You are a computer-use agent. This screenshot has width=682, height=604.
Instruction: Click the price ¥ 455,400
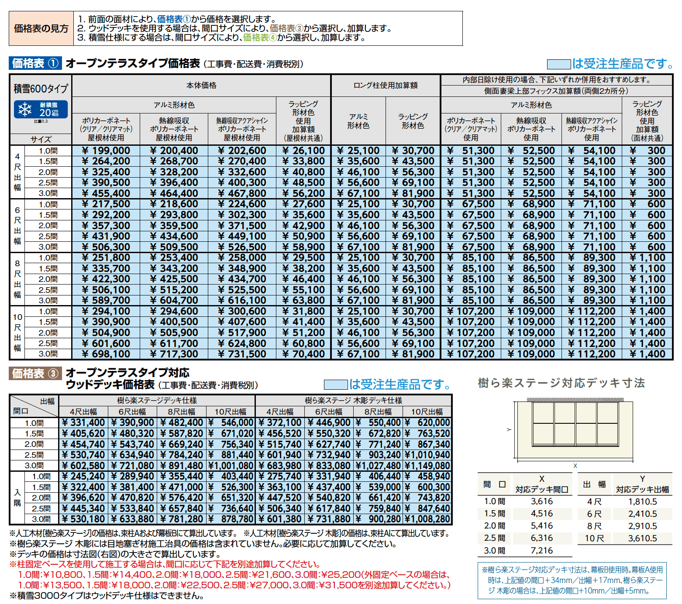(106, 193)
